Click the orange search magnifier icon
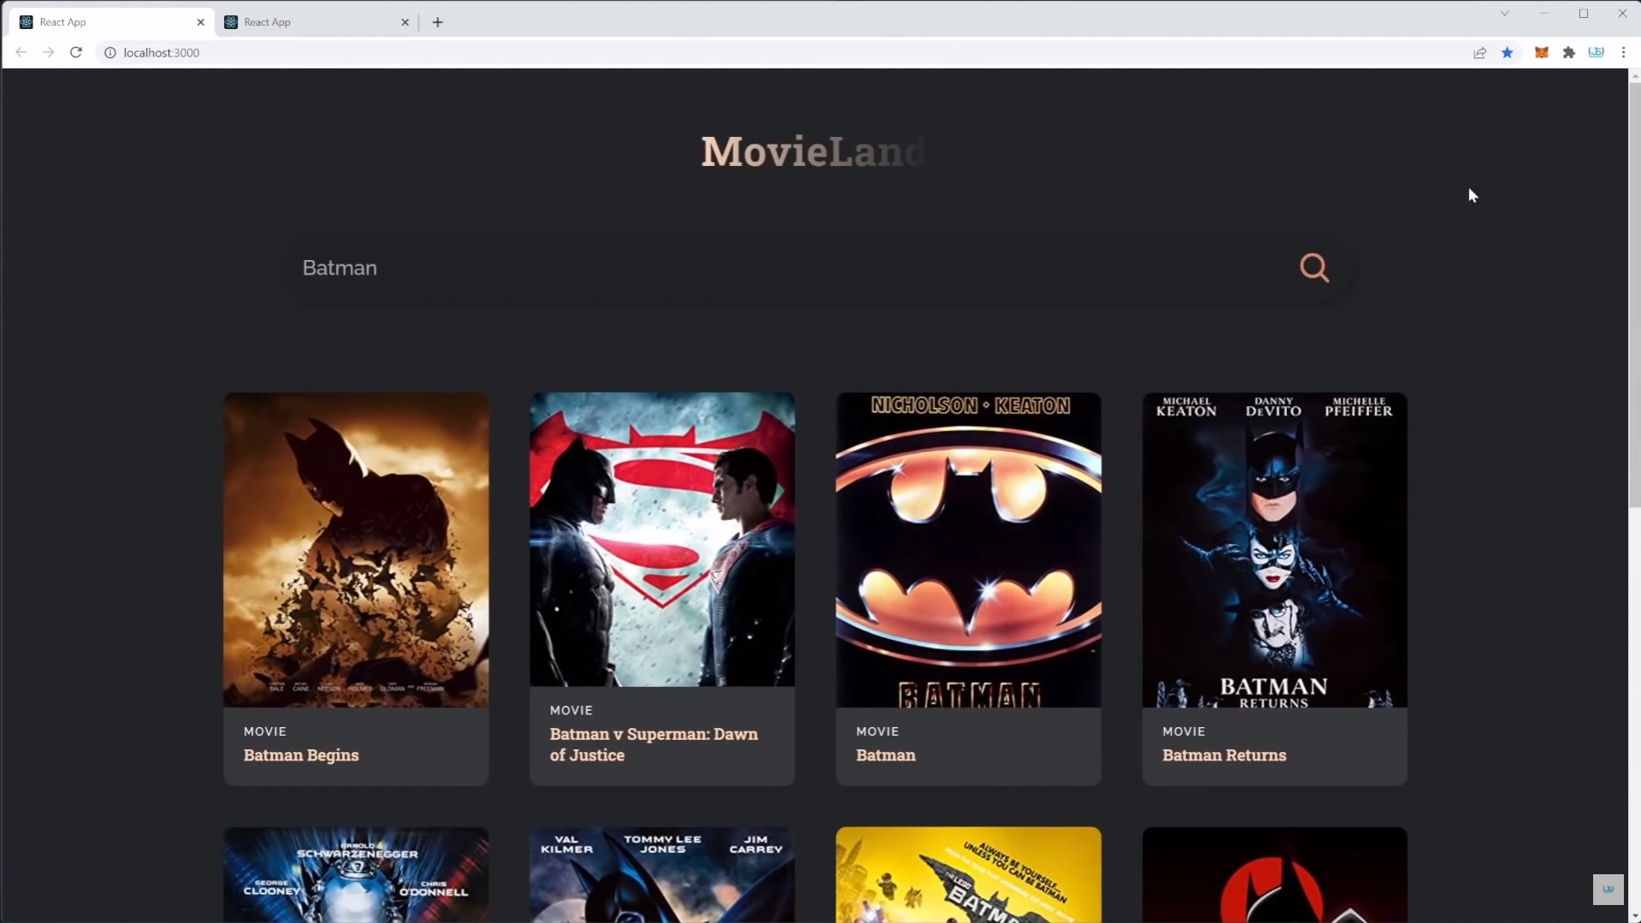Screen dimensions: 1641x923 tap(1313, 268)
